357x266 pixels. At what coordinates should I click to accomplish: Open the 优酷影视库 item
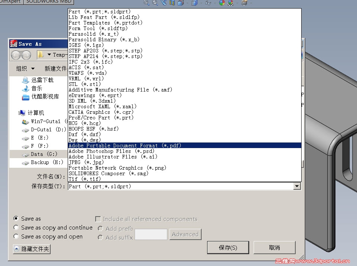(41, 97)
